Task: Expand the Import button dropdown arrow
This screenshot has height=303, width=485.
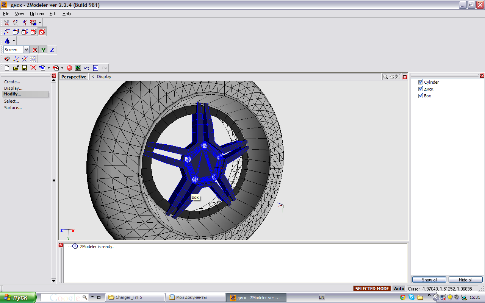Action: tap(48, 68)
